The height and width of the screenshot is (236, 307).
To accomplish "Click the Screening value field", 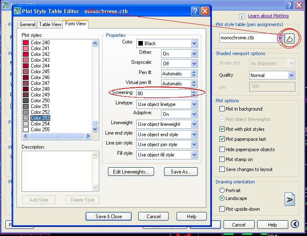I will tap(164, 93).
